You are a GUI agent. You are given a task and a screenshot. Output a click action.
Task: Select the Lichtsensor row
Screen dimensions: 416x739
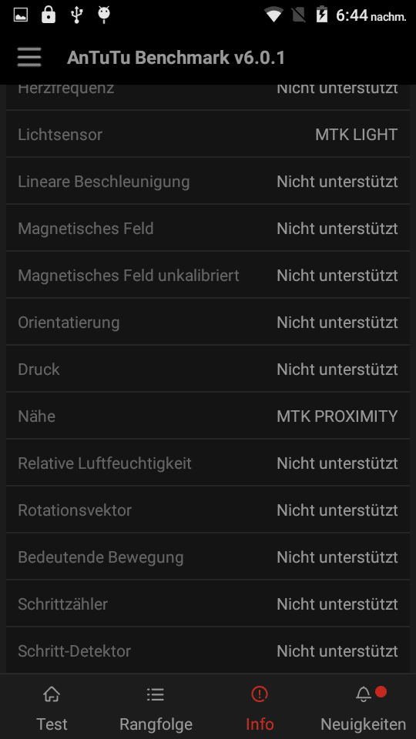pyautogui.click(x=208, y=135)
